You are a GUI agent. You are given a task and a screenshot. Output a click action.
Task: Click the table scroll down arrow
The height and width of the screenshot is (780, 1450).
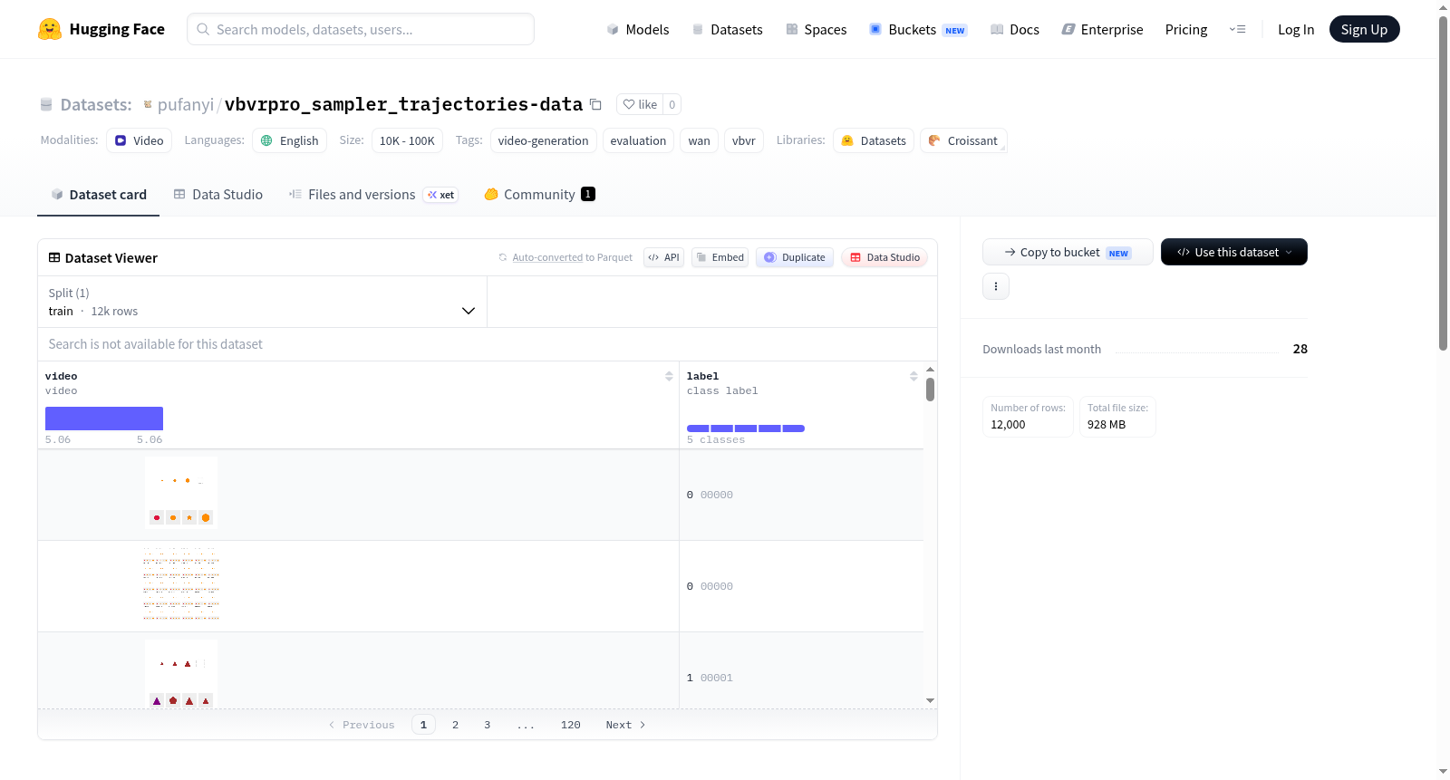tap(930, 700)
